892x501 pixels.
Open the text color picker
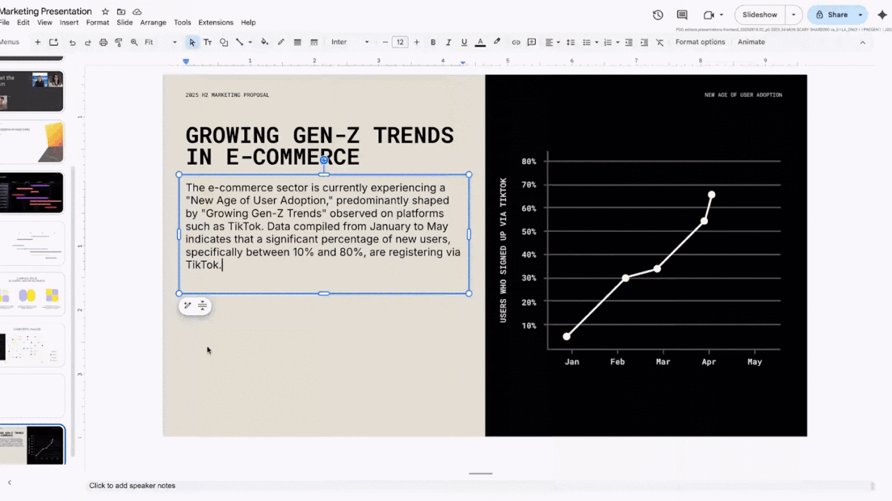pos(480,42)
